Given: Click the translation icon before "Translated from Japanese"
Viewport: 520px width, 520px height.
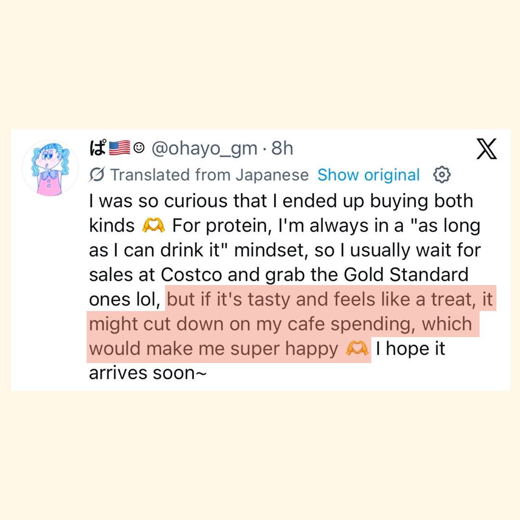Looking at the screenshot, I should coord(97,176).
